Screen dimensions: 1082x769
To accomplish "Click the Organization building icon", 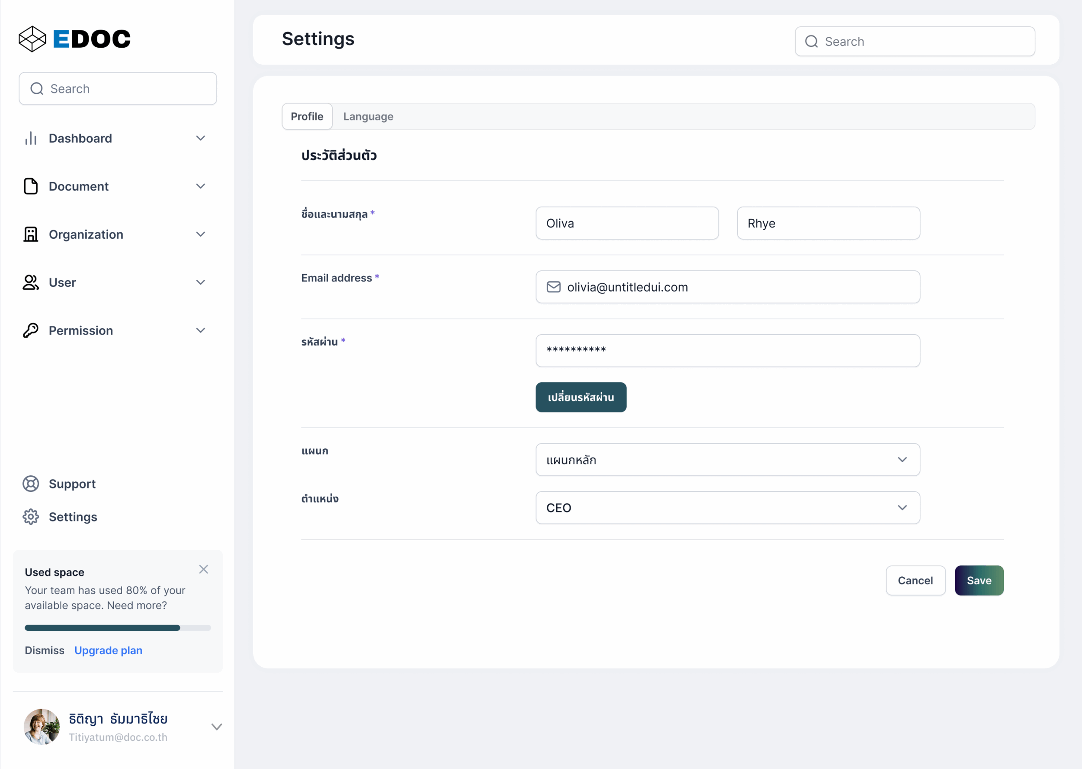I will tap(31, 235).
